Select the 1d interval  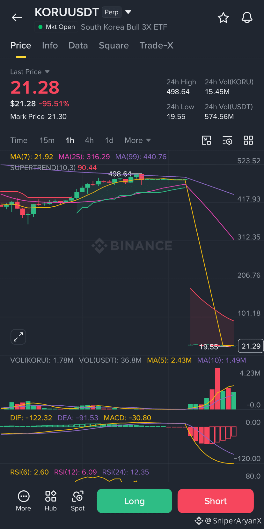(x=109, y=140)
